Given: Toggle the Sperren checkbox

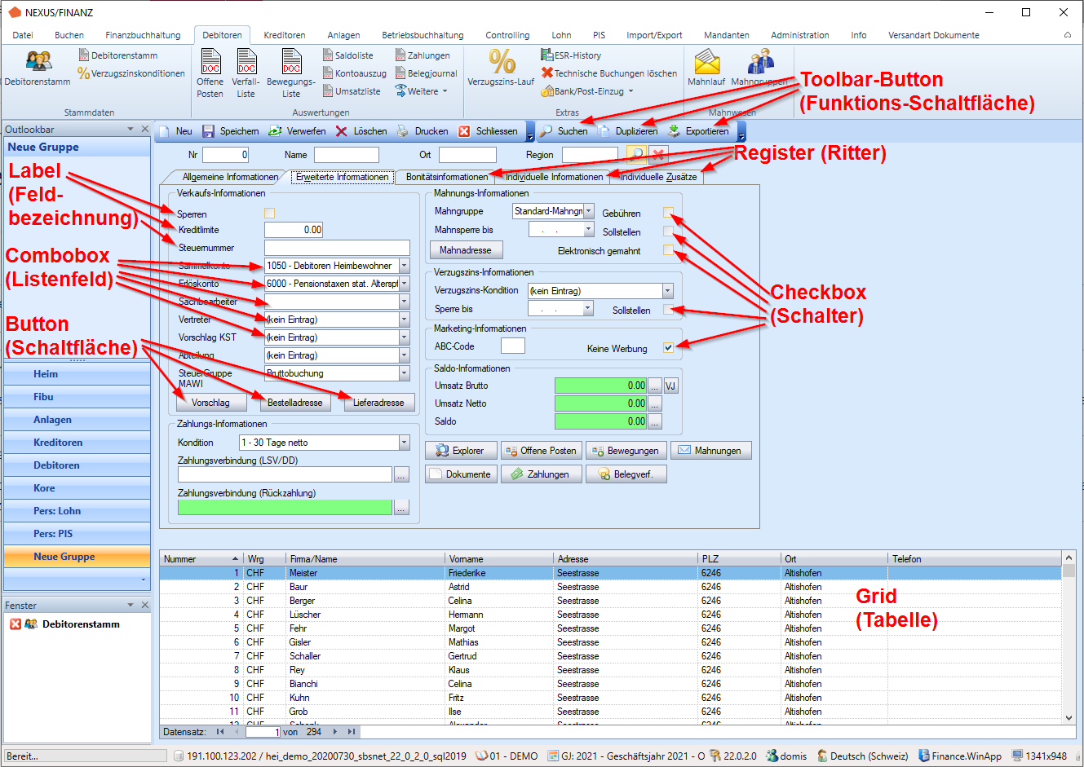Looking at the screenshot, I should [x=270, y=214].
